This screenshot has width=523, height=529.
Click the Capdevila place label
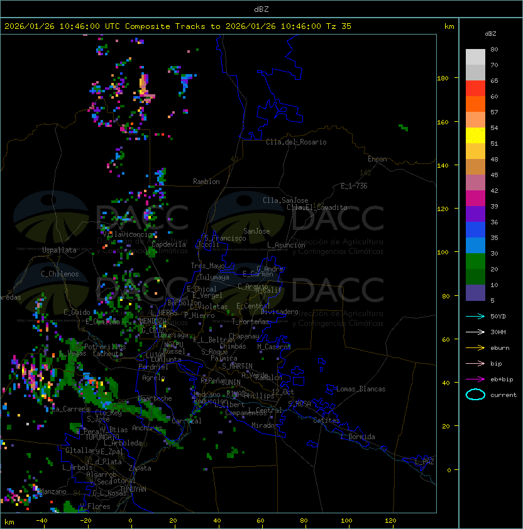pyautogui.click(x=168, y=244)
